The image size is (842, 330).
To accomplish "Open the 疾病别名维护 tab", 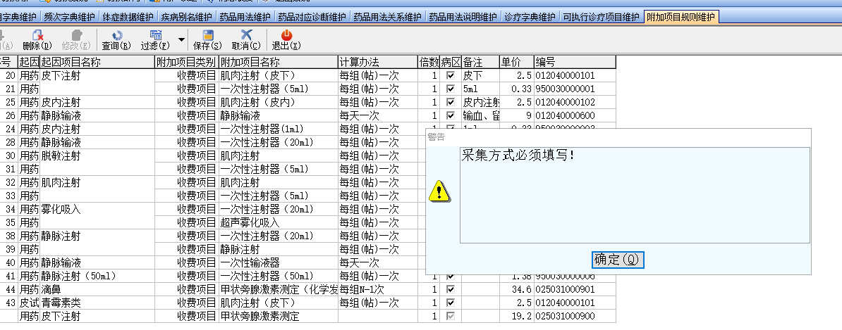I will pos(187,17).
